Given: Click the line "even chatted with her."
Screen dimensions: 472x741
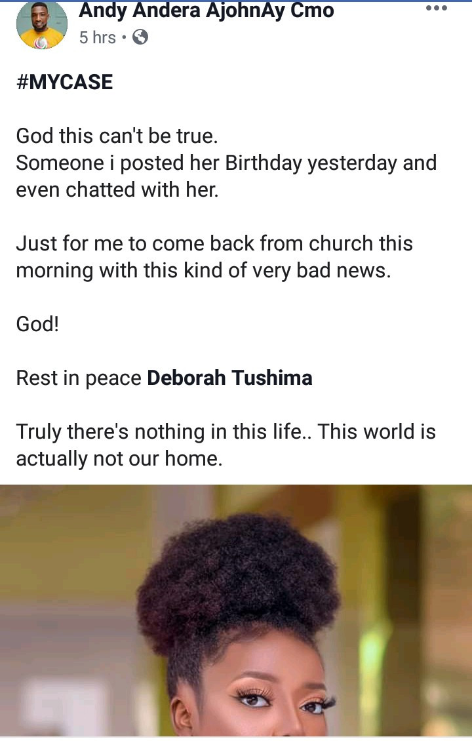Looking at the screenshot, I should [117, 190].
